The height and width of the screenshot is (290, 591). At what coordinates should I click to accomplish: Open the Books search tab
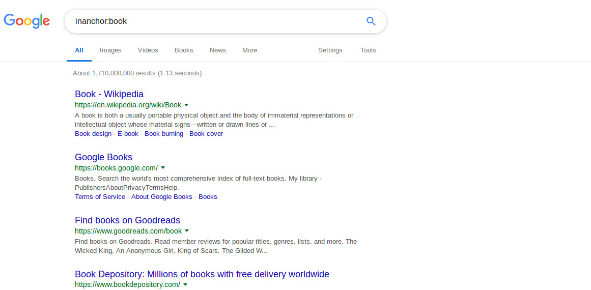click(x=184, y=50)
